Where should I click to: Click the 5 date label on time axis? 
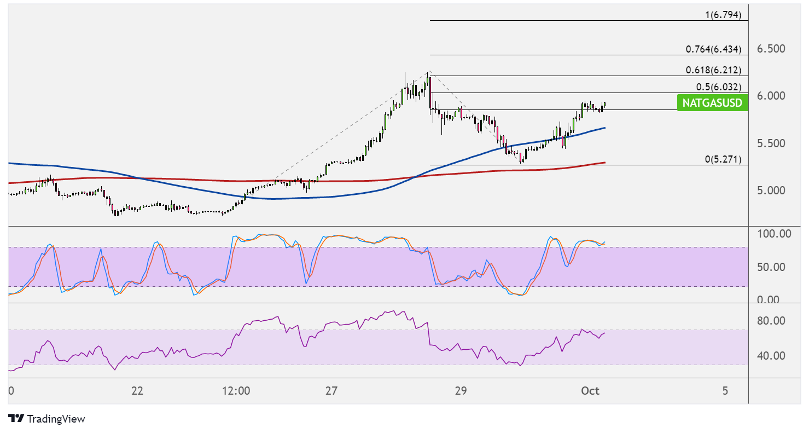click(x=725, y=391)
